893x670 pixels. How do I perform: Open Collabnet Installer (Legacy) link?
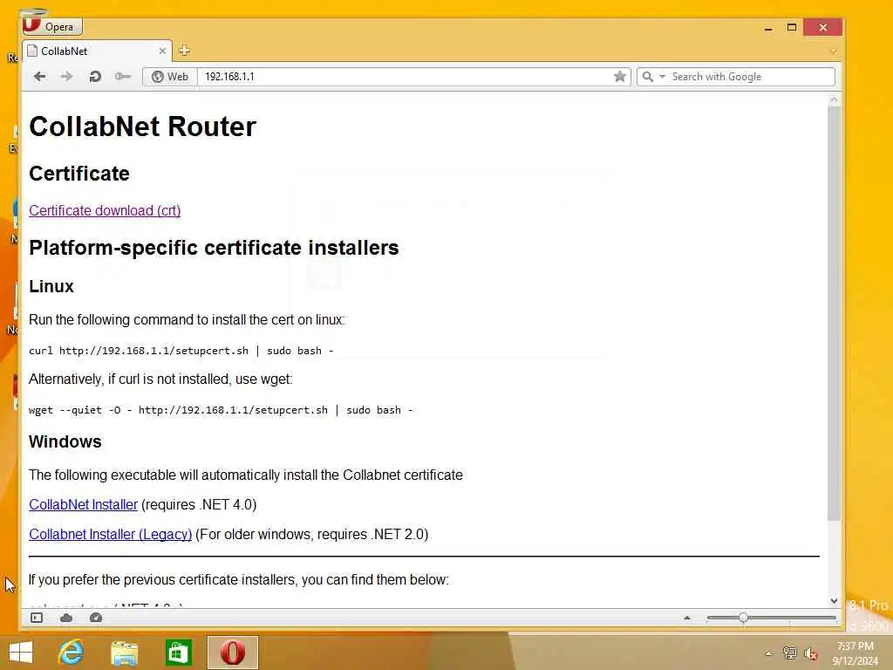click(111, 535)
